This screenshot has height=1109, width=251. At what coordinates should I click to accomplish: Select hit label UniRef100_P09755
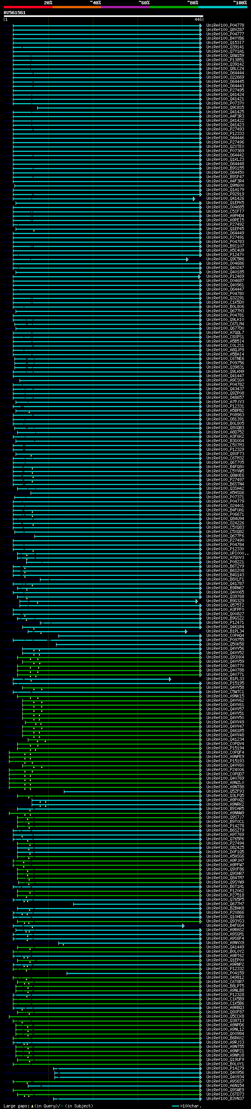(x=225, y=640)
